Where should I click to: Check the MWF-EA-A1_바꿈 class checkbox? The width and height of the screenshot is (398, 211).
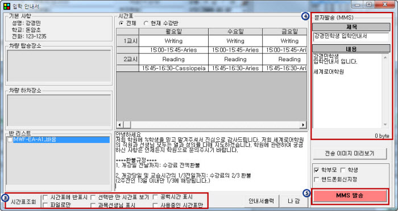tap(10, 140)
